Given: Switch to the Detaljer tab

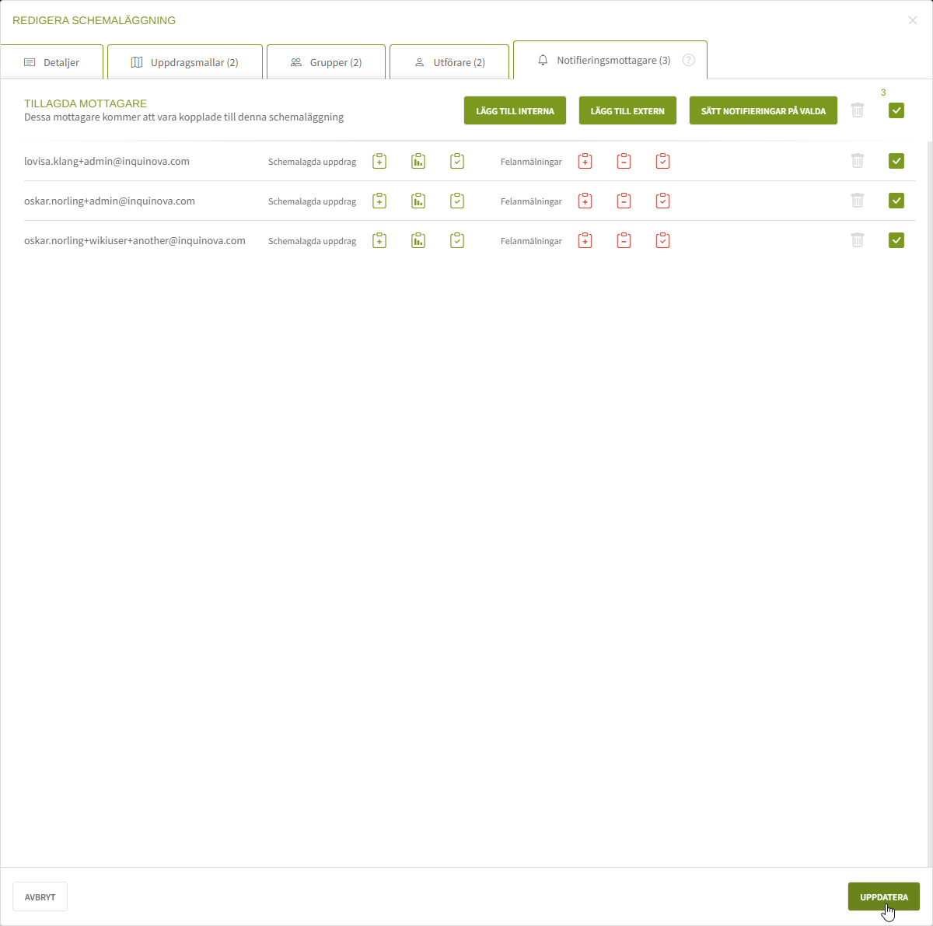Looking at the screenshot, I should click(52, 62).
